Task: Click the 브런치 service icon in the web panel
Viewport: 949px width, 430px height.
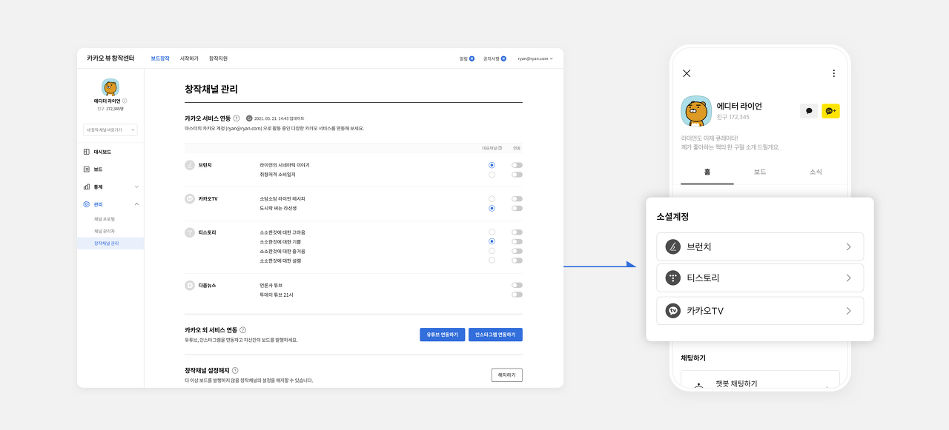Action: (x=190, y=165)
